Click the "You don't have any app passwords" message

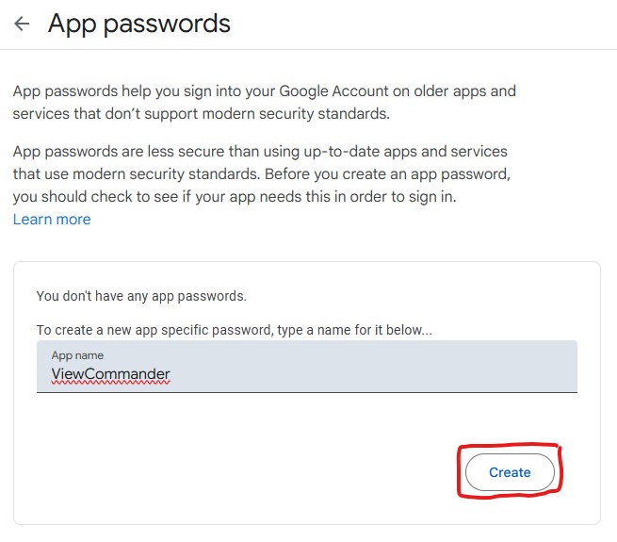click(x=141, y=296)
